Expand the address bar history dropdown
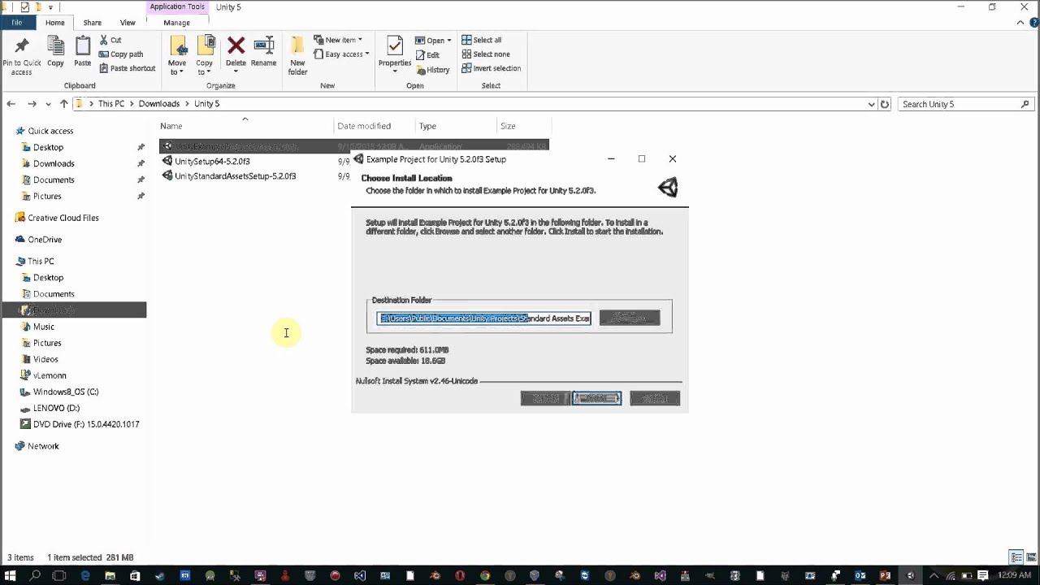The height and width of the screenshot is (585, 1040). (872, 104)
